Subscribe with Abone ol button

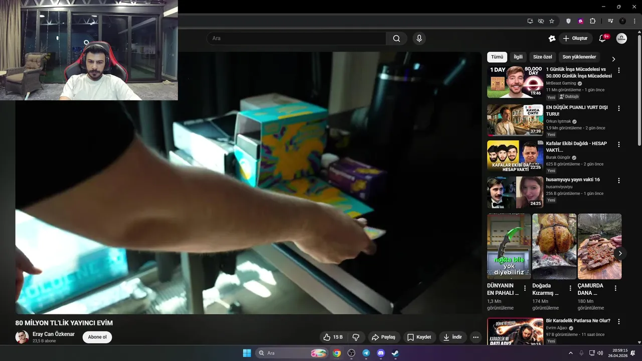(97, 337)
